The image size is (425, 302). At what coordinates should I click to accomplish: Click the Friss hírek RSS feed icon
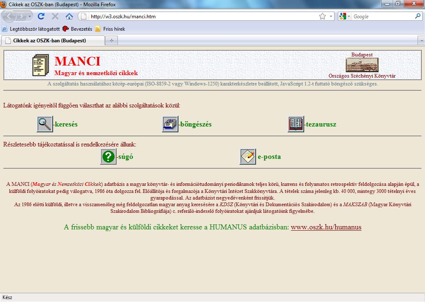point(98,29)
